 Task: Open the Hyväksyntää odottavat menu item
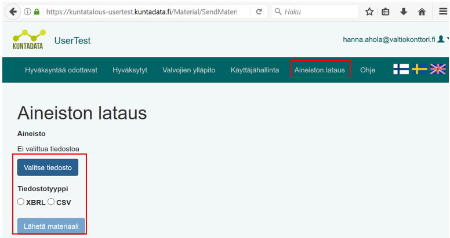(61, 70)
